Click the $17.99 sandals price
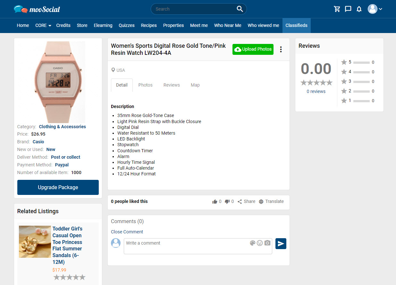Viewport: 396px width, 285px height. (59, 270)
